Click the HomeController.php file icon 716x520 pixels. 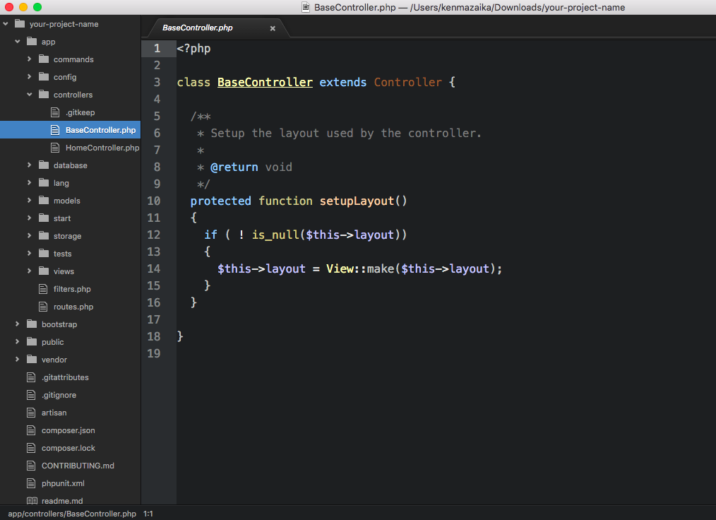55,148
